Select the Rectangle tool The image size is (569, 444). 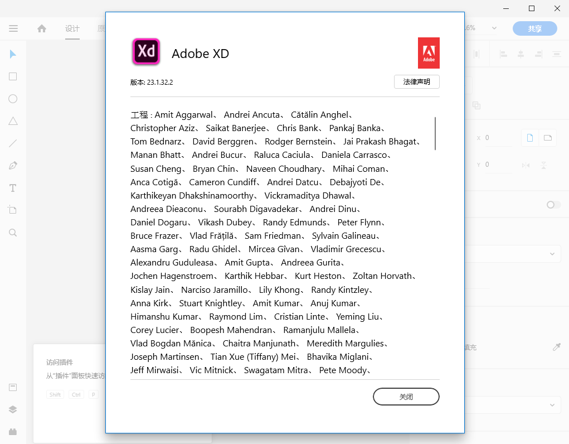[x=13, y=76]
